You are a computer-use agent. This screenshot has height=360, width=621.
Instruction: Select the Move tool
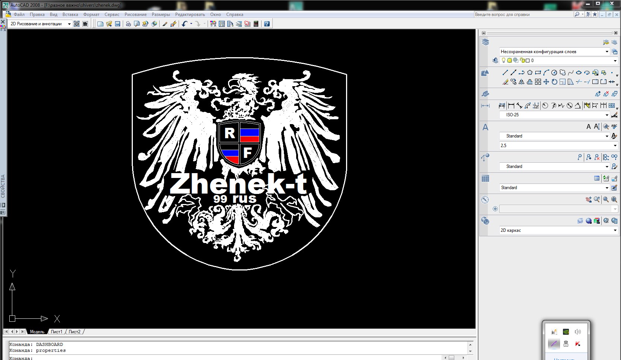[x=546, y=82]
